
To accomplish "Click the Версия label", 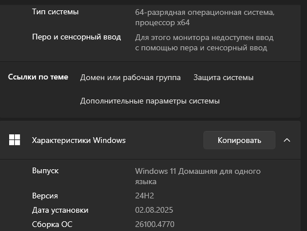I will pyautogui.click(x=45, y=196).
